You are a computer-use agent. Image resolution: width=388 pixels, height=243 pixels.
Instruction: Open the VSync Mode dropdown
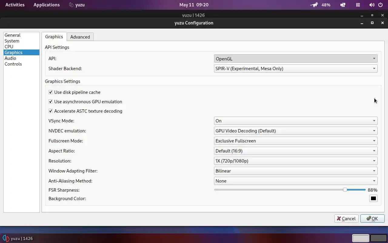tap(296, 121)
